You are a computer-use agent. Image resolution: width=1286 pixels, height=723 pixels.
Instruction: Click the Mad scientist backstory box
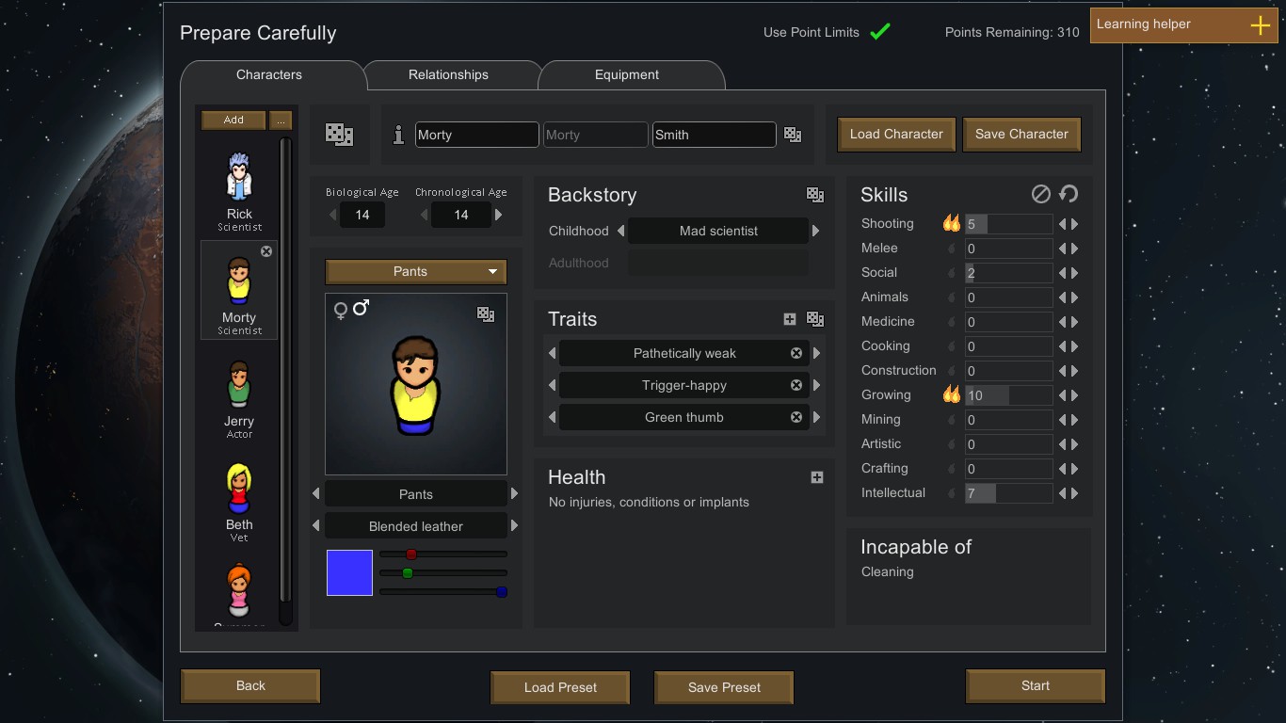(x=718, y=231)
